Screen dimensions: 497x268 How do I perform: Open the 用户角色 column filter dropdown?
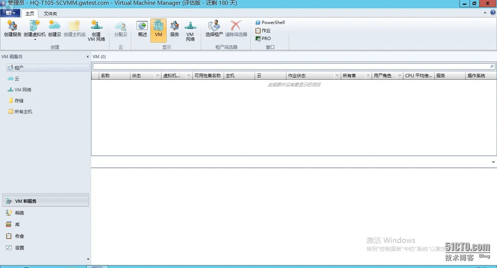tap(399, 76)
